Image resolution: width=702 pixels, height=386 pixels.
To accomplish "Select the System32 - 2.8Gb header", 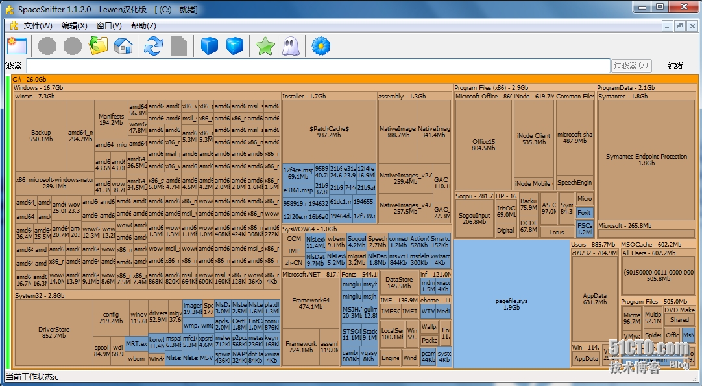I will coord(148,296).
